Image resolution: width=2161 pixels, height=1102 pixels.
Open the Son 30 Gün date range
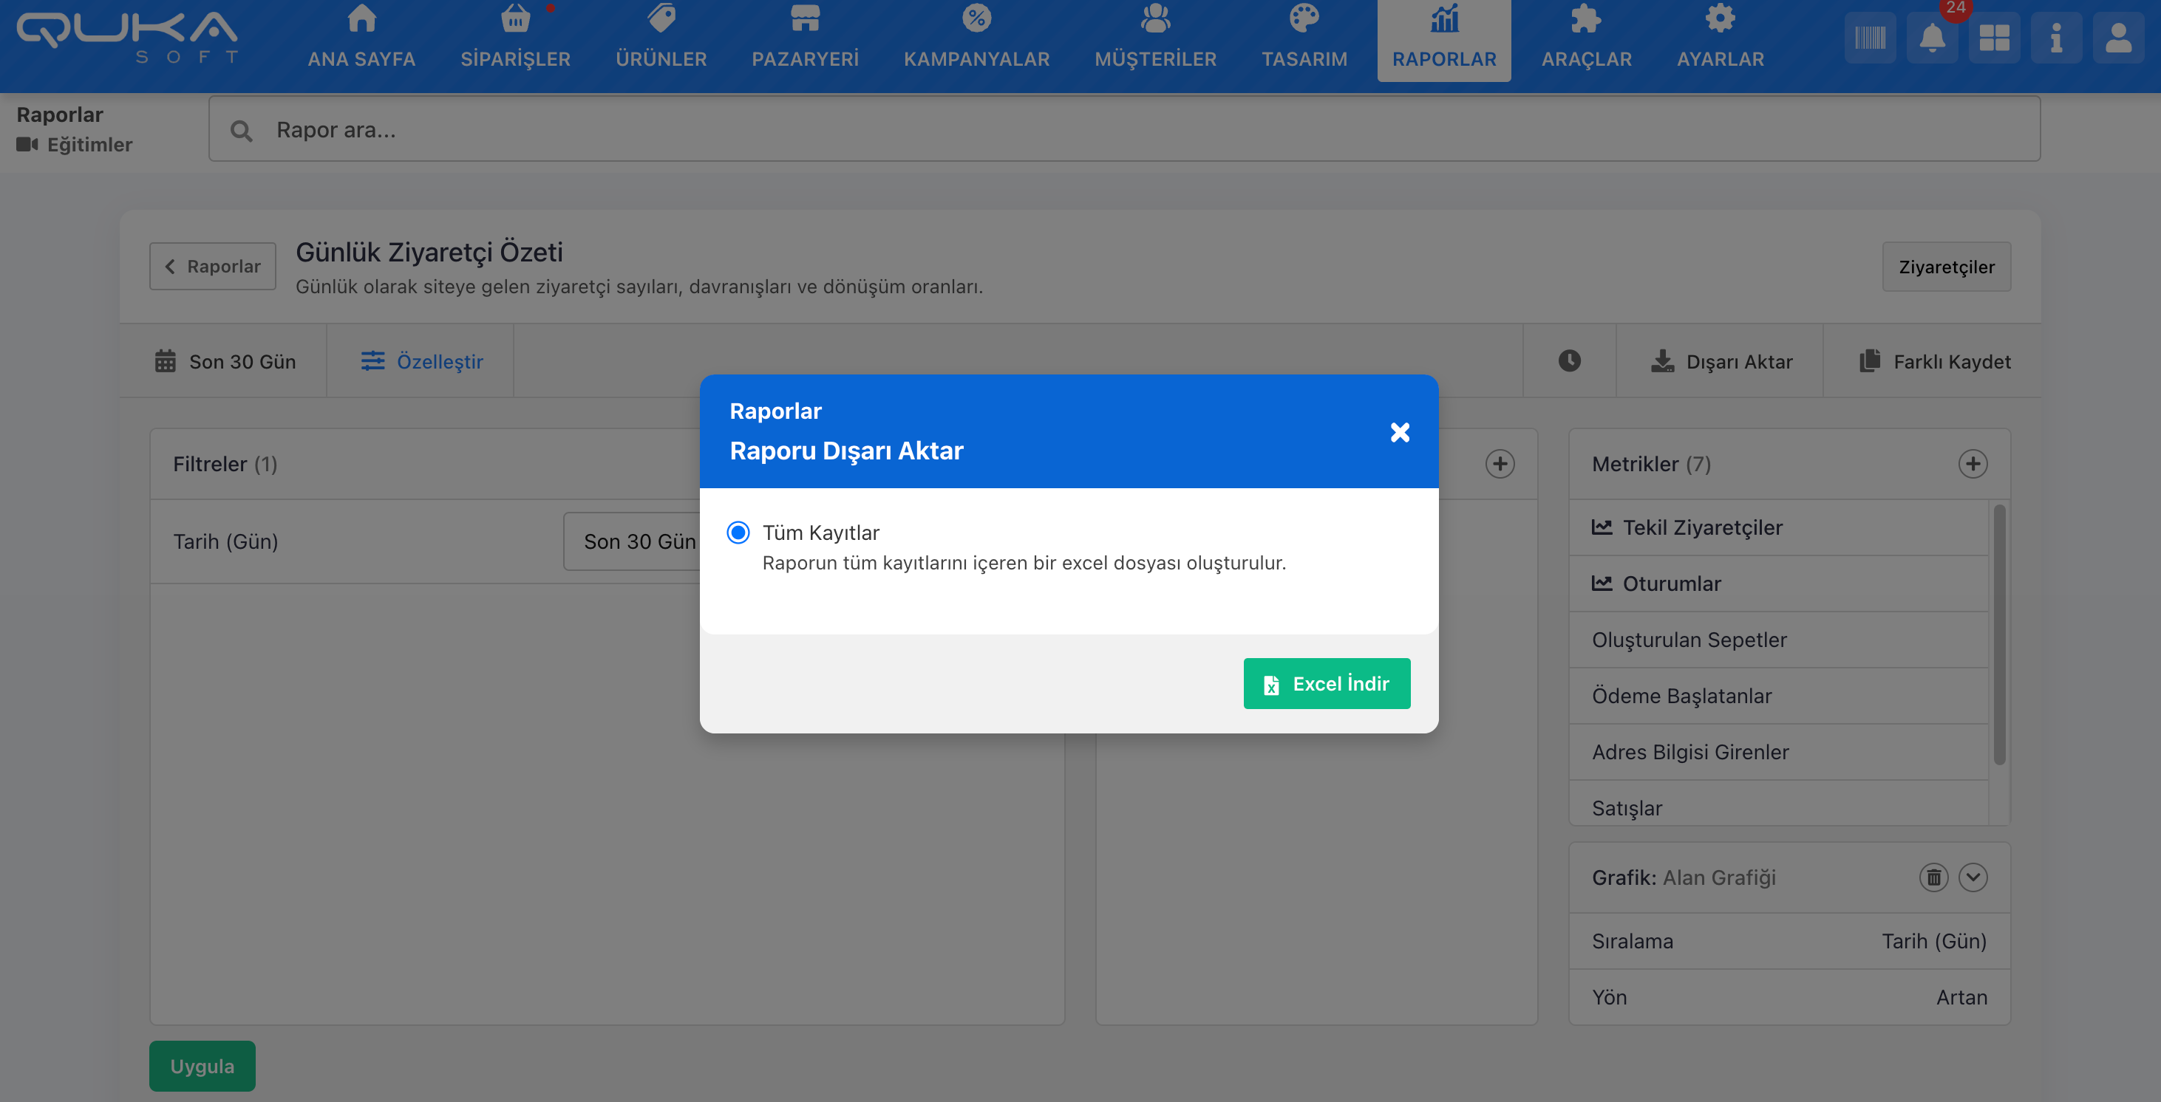click(x=225, y=361)
